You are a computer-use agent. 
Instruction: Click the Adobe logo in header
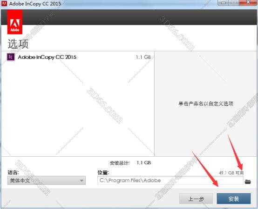pyautogui.click(x=15, y=22)
